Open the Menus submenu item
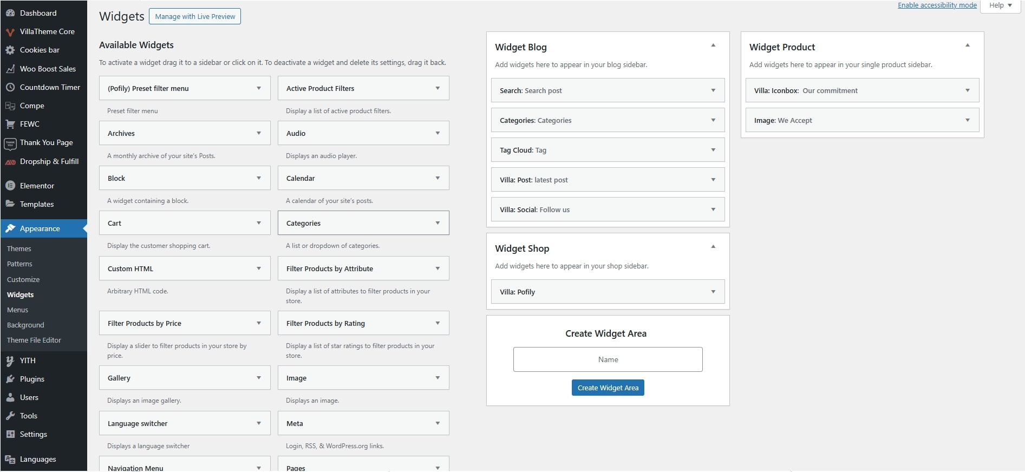 [17, 310]
